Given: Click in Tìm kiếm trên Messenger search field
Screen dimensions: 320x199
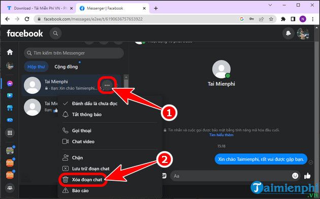Looking at the screenshot, I should click(74, 53).
